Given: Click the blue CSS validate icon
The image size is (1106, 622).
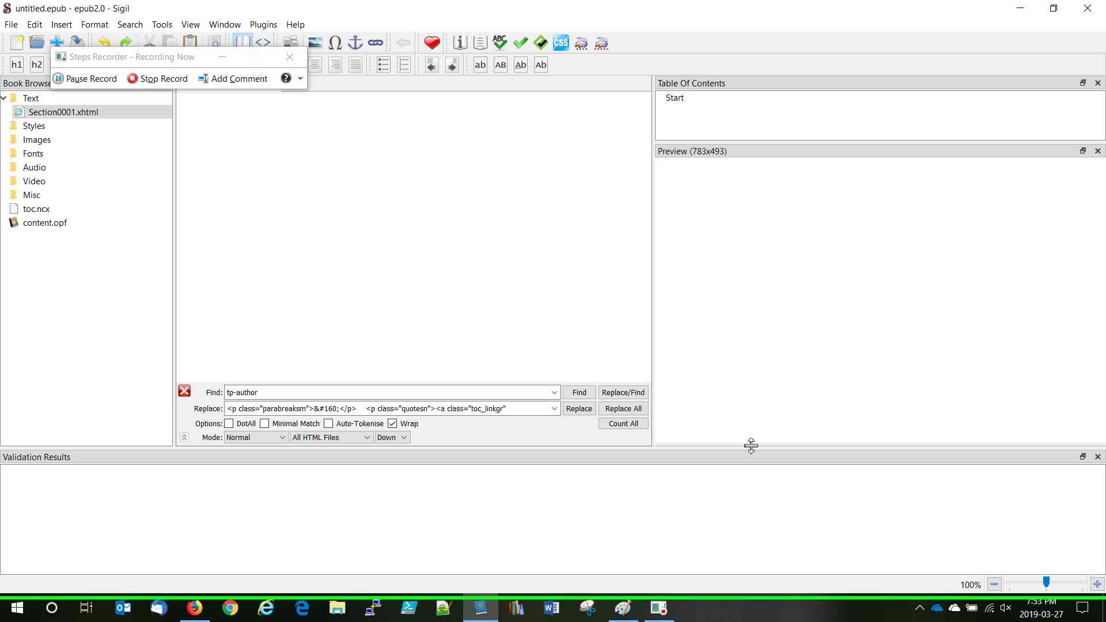Looking at the screenshot, I should coord(560,43).
